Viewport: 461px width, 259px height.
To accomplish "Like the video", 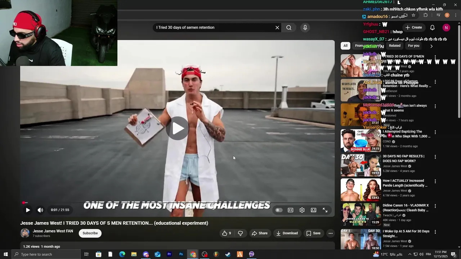I will [226, 233].
